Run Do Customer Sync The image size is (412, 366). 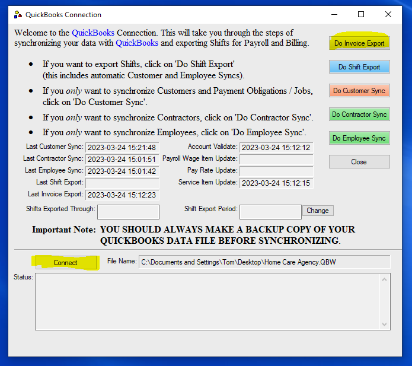click(359, 90)
